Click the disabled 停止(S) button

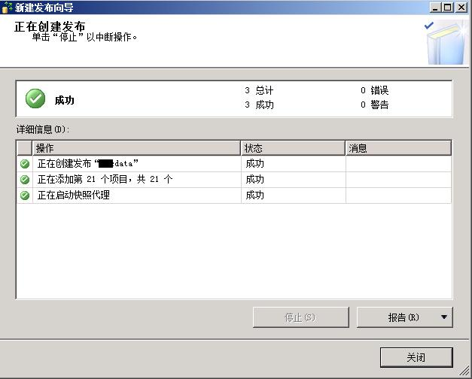pyautogui.click(x=301, y=317)
